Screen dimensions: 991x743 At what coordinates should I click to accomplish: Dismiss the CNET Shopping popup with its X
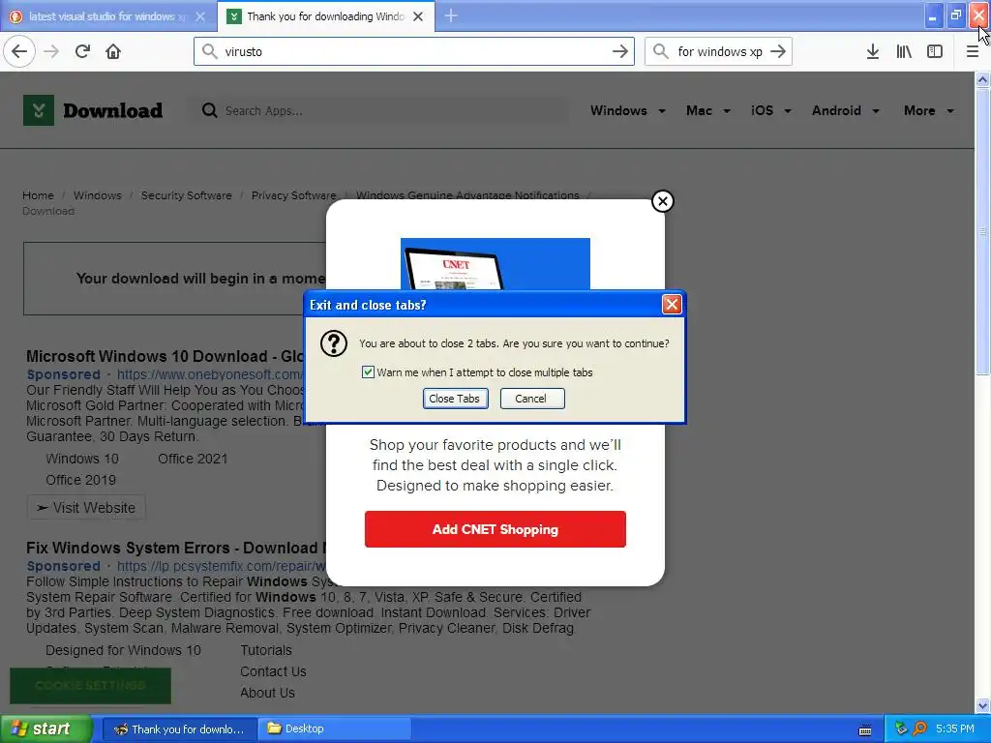662,201
